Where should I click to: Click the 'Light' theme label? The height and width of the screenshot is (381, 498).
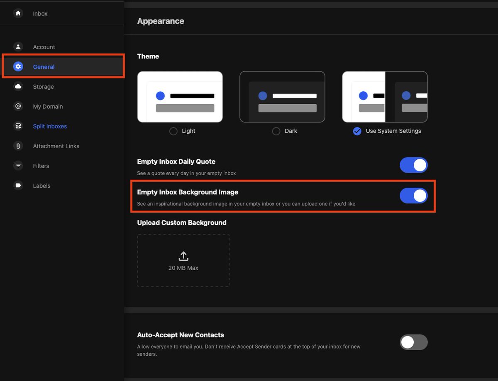pos(188,131)
